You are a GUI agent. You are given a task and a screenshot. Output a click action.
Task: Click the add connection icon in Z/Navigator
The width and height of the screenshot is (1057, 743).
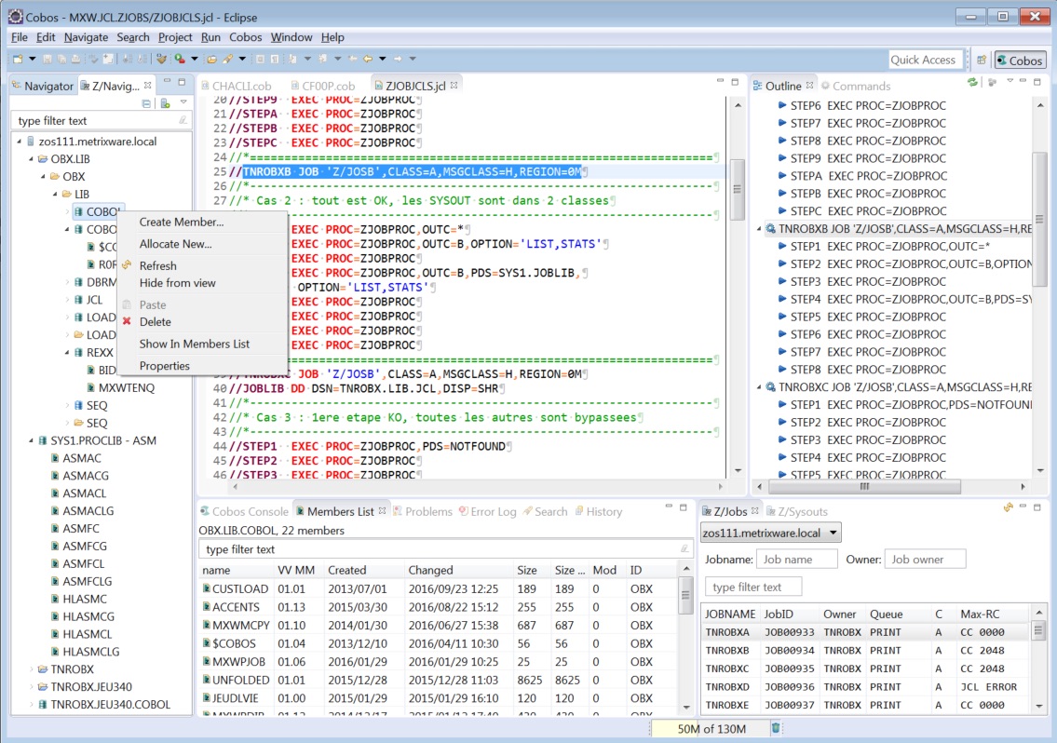(x=165, y=103)
